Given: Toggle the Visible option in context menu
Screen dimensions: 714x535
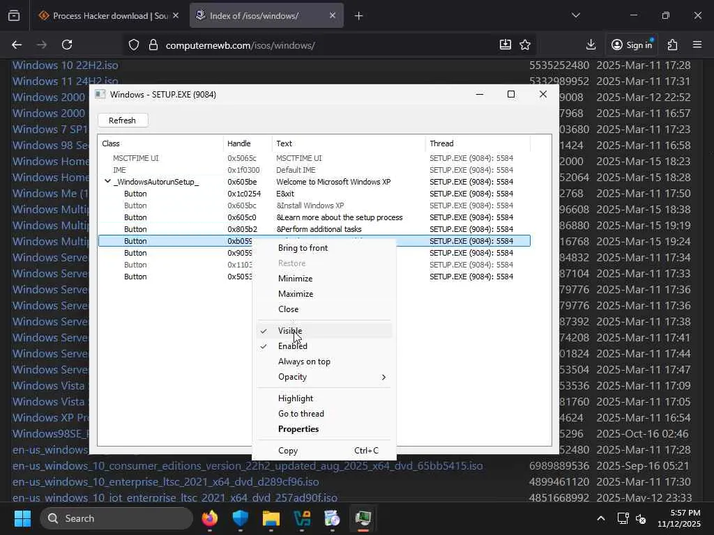Looking at the screenshot, I should (325, 331).
